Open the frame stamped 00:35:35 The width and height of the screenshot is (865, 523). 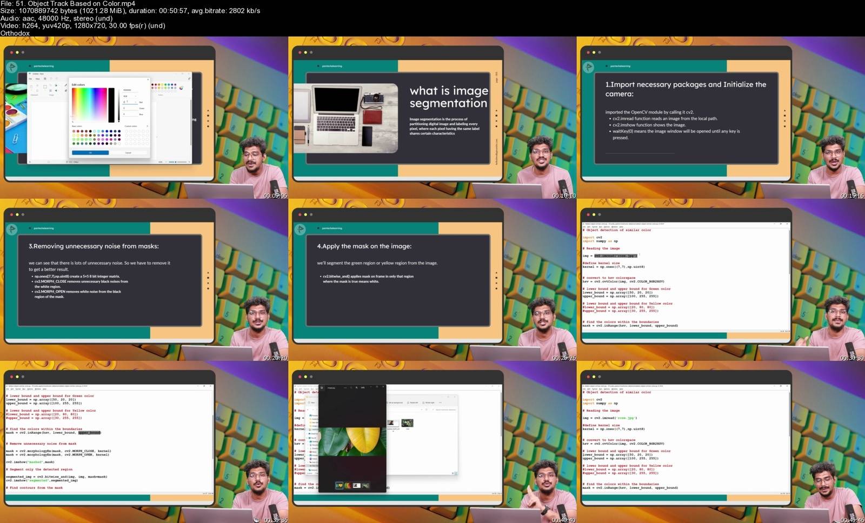click(144, 442)
